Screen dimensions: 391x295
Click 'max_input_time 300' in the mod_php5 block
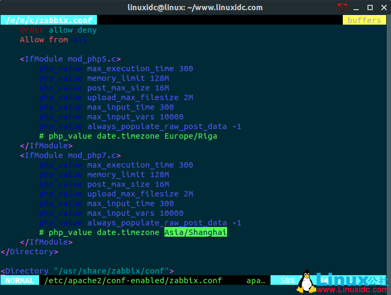(130, 107)
